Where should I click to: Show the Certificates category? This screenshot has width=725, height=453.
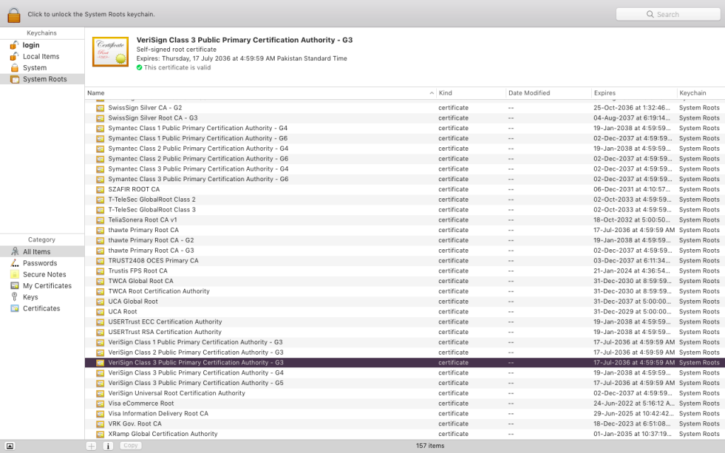(x=42, y=309)
